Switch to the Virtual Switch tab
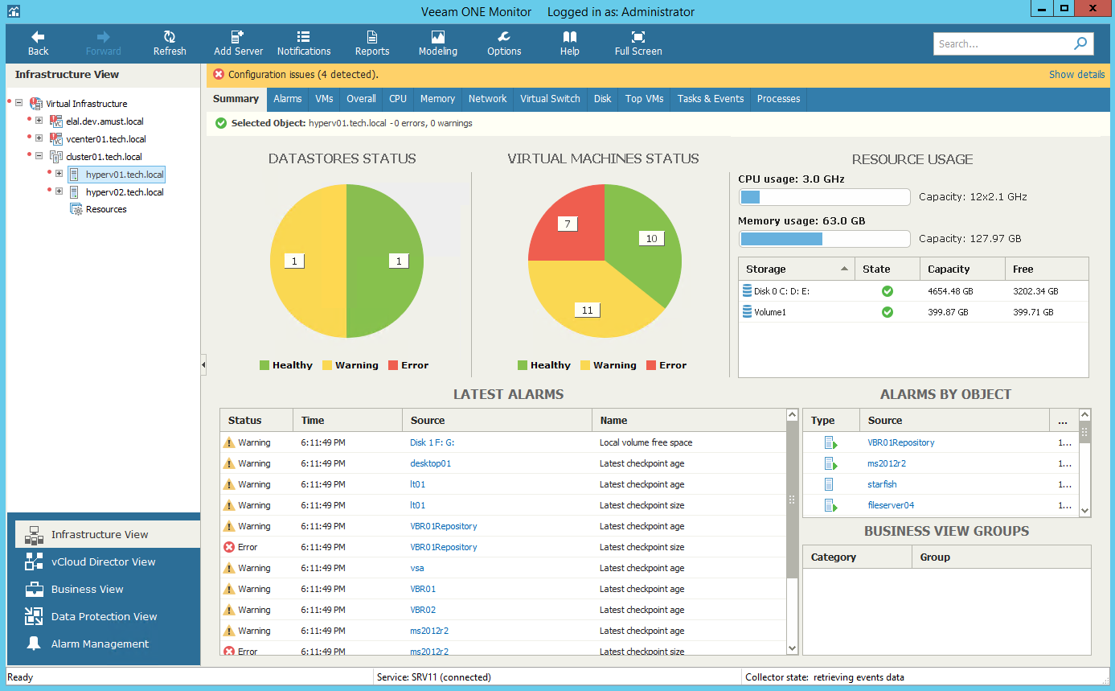1115x691 pixels. 550,99
